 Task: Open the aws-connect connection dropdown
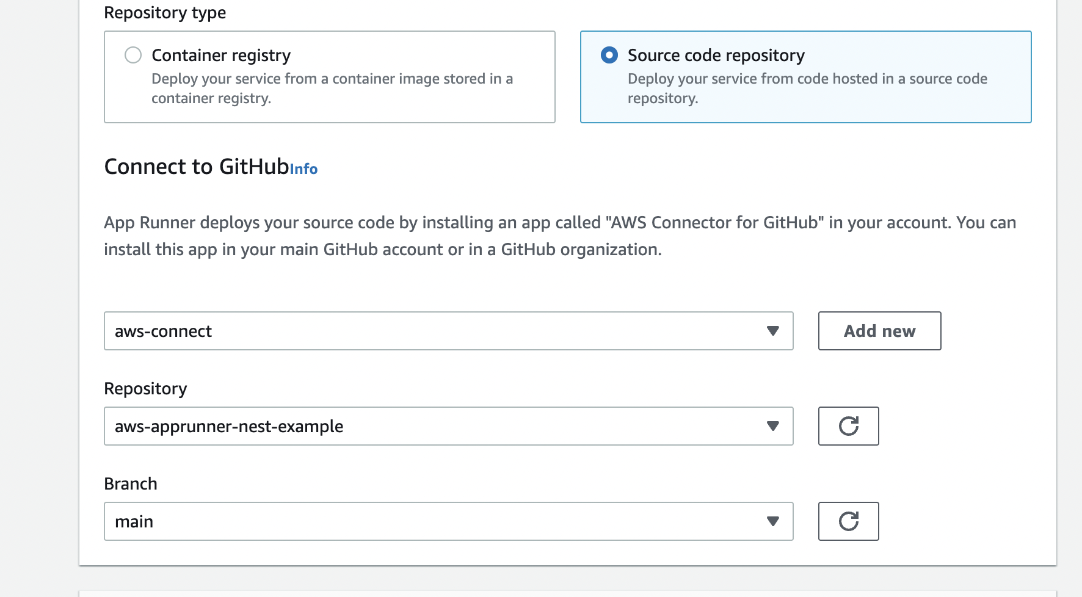(448, 331)
